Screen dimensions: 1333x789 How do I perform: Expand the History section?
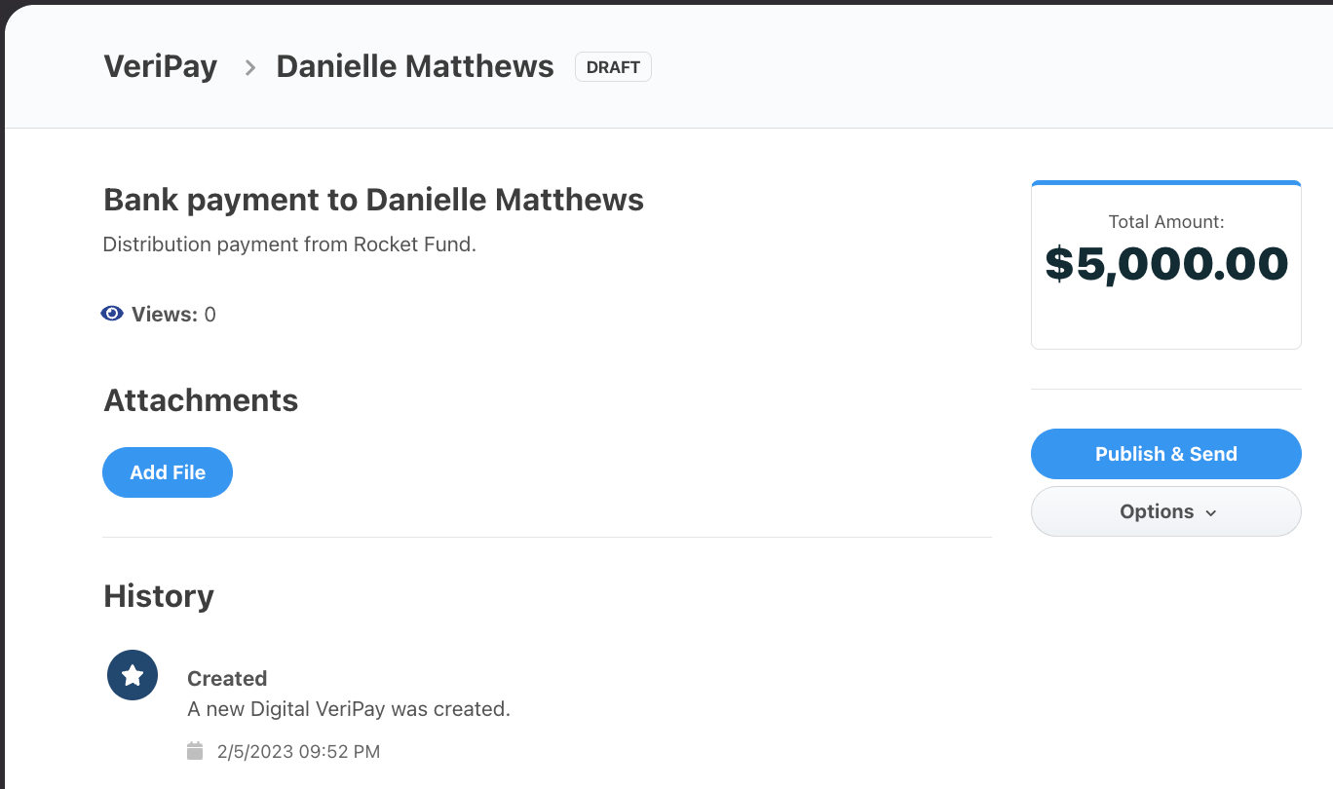click(158, 595)
